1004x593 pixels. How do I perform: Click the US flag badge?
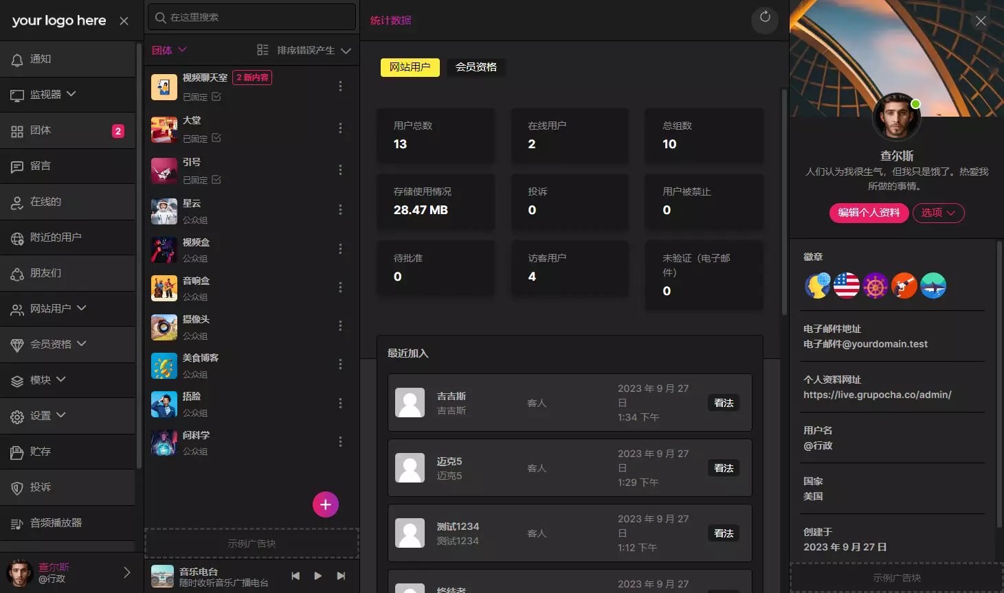847,286
